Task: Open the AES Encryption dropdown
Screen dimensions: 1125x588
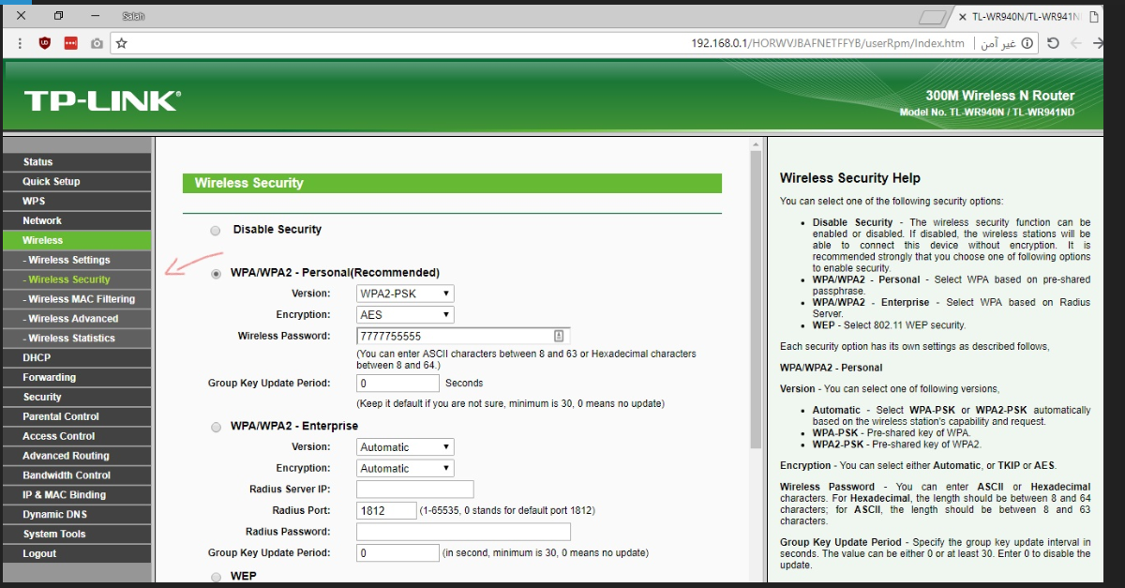Action: tap(405, 315)
